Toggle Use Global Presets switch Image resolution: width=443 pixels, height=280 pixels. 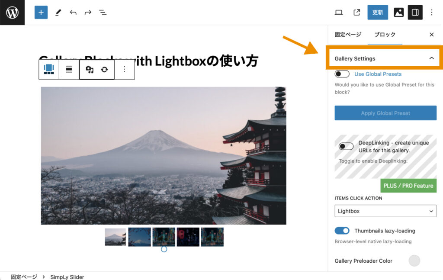[x=342, y=74]
